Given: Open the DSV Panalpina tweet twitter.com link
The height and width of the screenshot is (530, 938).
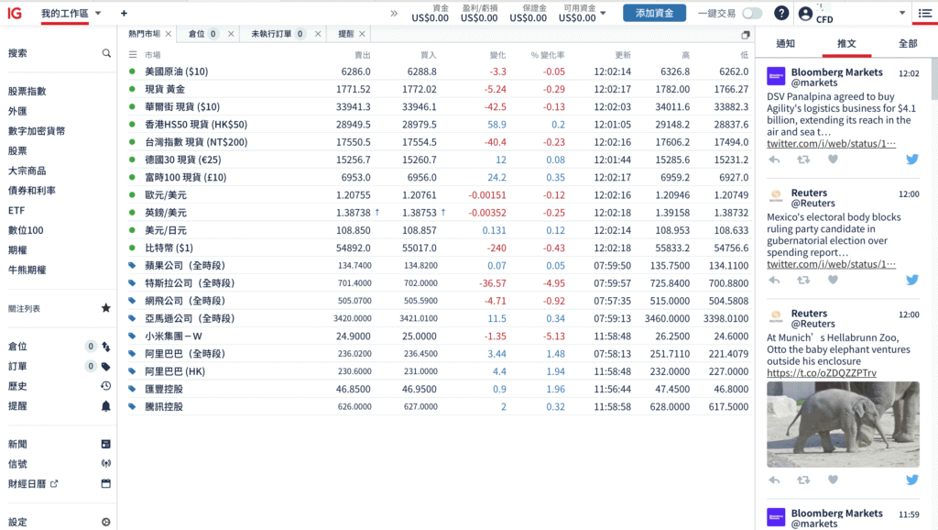Looking at the screenshot, I should tap(831, 144).
